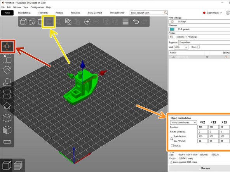Switch to sliced layers preview icon
The width and height of the screenshot is (230, 172).
coord(18,165)
